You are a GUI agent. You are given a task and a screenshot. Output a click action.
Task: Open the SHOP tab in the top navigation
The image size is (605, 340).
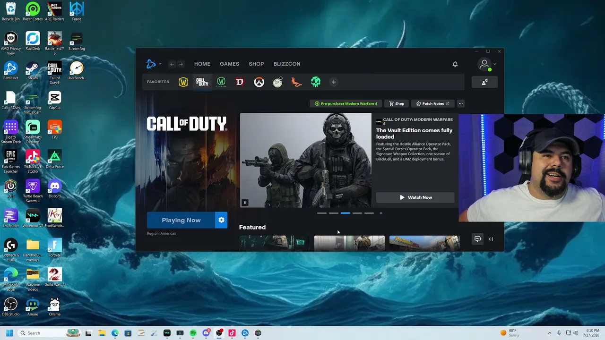pyautogui.click(x=256, y=64)
